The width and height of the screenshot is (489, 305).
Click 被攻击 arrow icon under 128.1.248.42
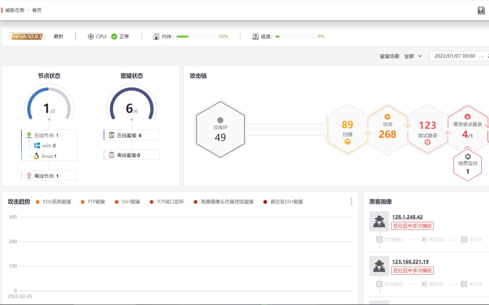point(424,240)
